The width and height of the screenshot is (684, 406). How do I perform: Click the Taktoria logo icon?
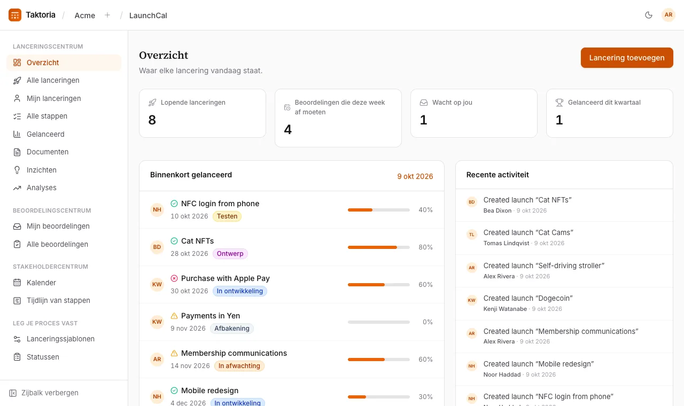coord(15,15)
